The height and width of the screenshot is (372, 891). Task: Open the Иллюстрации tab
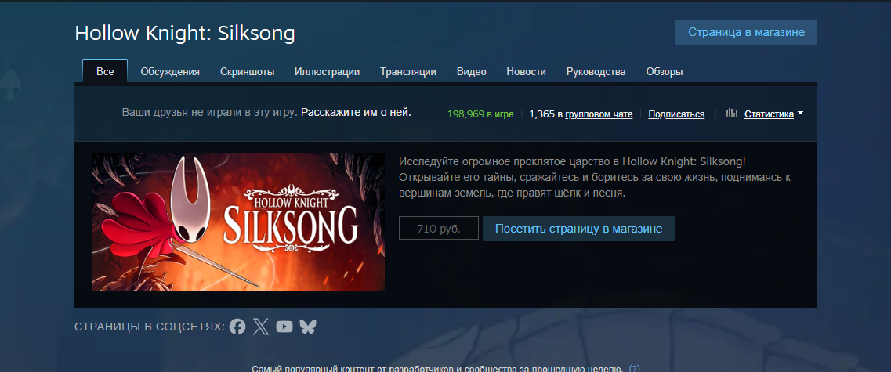point(328,71)
